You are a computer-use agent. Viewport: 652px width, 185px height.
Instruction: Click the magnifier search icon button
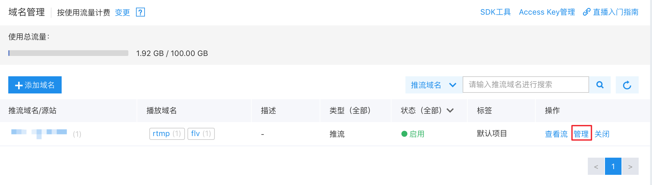[600, 85]
